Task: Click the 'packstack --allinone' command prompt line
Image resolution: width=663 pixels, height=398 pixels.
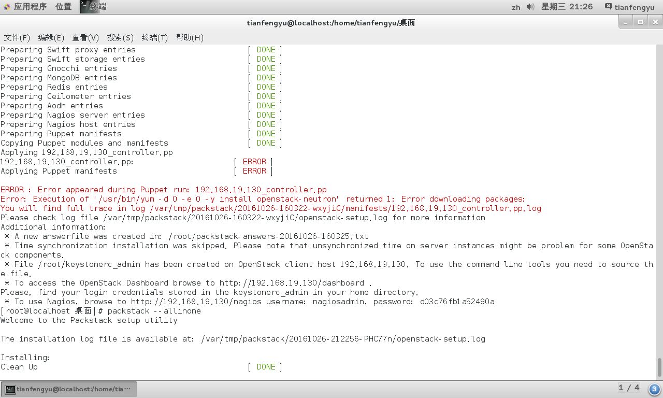Action: (100, 311)
